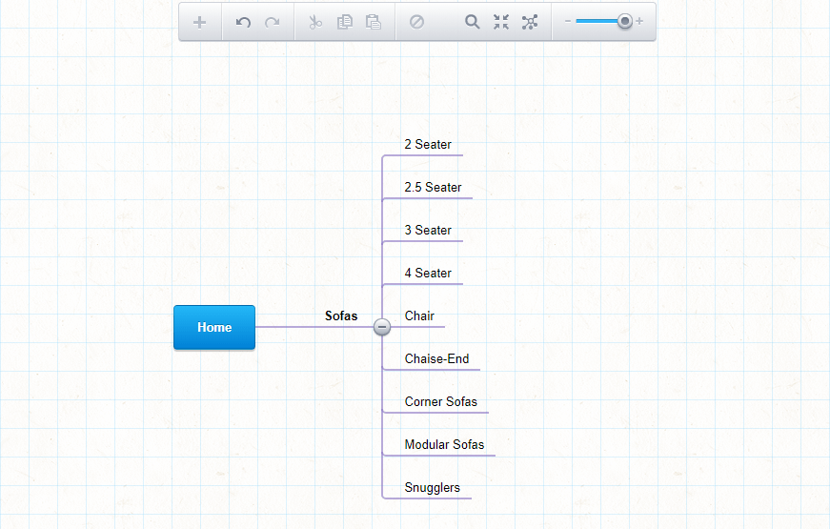
Task: Click the node network layout icon
Action: (x=529, y=22)
